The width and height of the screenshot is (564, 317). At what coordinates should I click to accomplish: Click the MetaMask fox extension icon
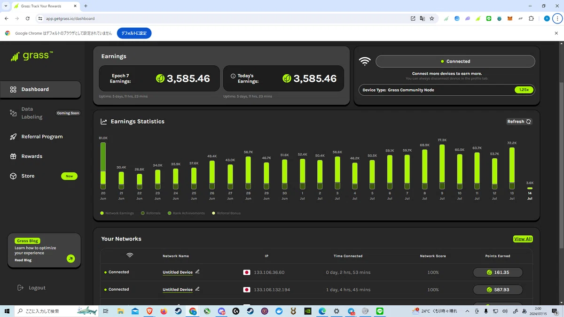click(x=510, y=18)
